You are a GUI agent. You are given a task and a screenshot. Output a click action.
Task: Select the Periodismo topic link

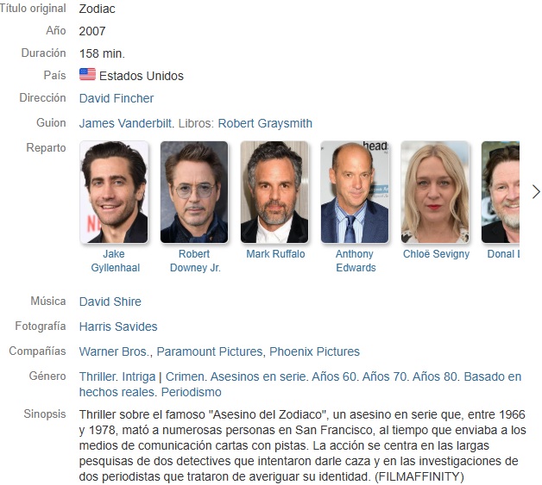pyautogui.click(x=191, y=392)
